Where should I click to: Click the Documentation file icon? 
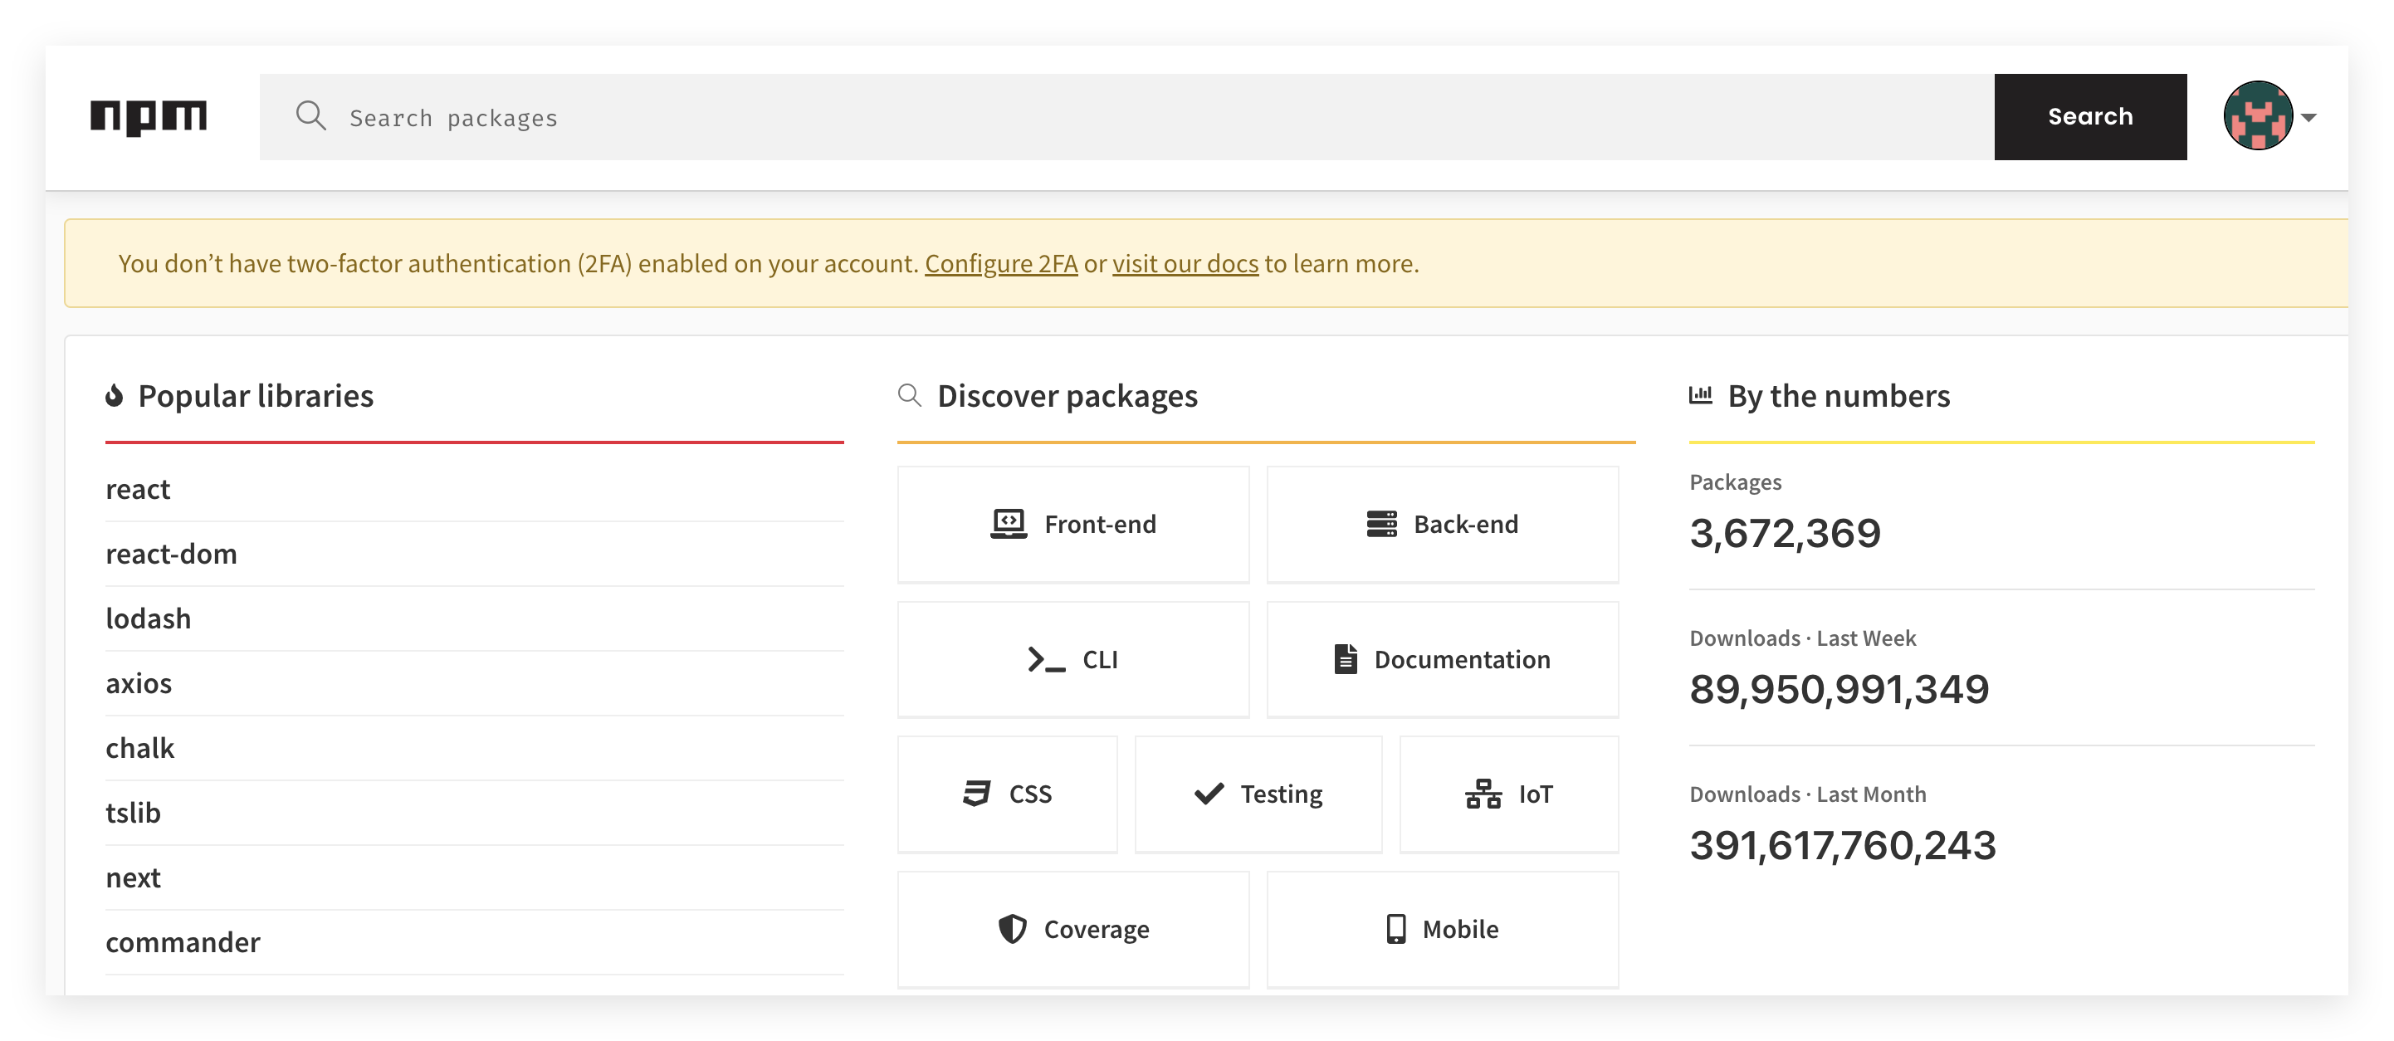pyautogui.click(x=1345, y=660)
